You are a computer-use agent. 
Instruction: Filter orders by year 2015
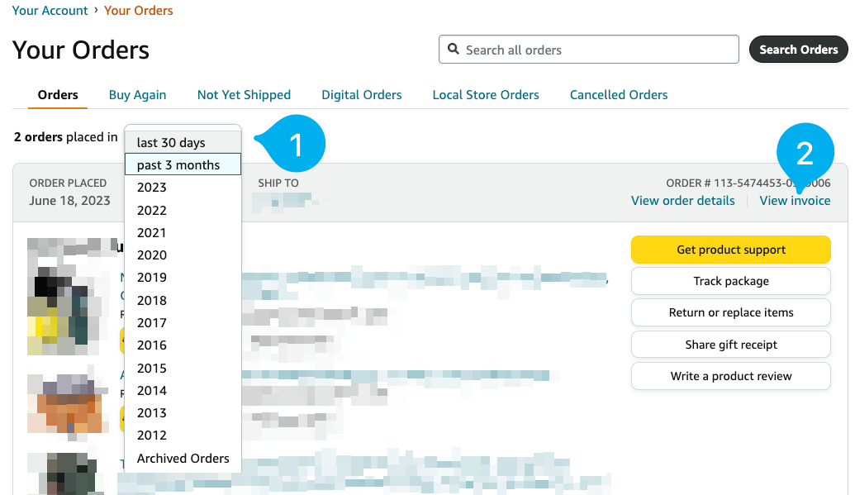pyautogui.click(x=183, y=368)
